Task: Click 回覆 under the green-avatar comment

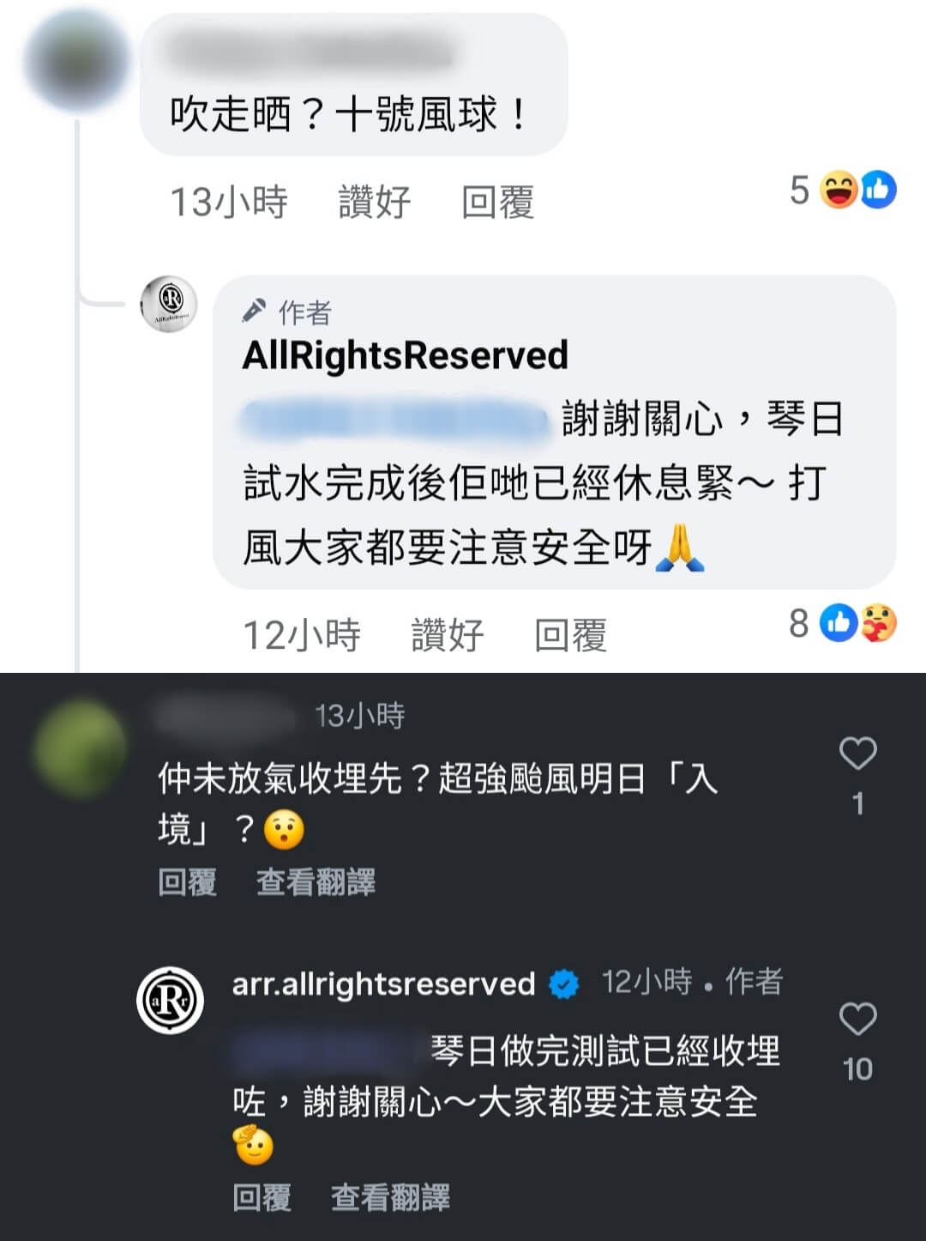Action: pyautogui.click(x=187, y=882)
